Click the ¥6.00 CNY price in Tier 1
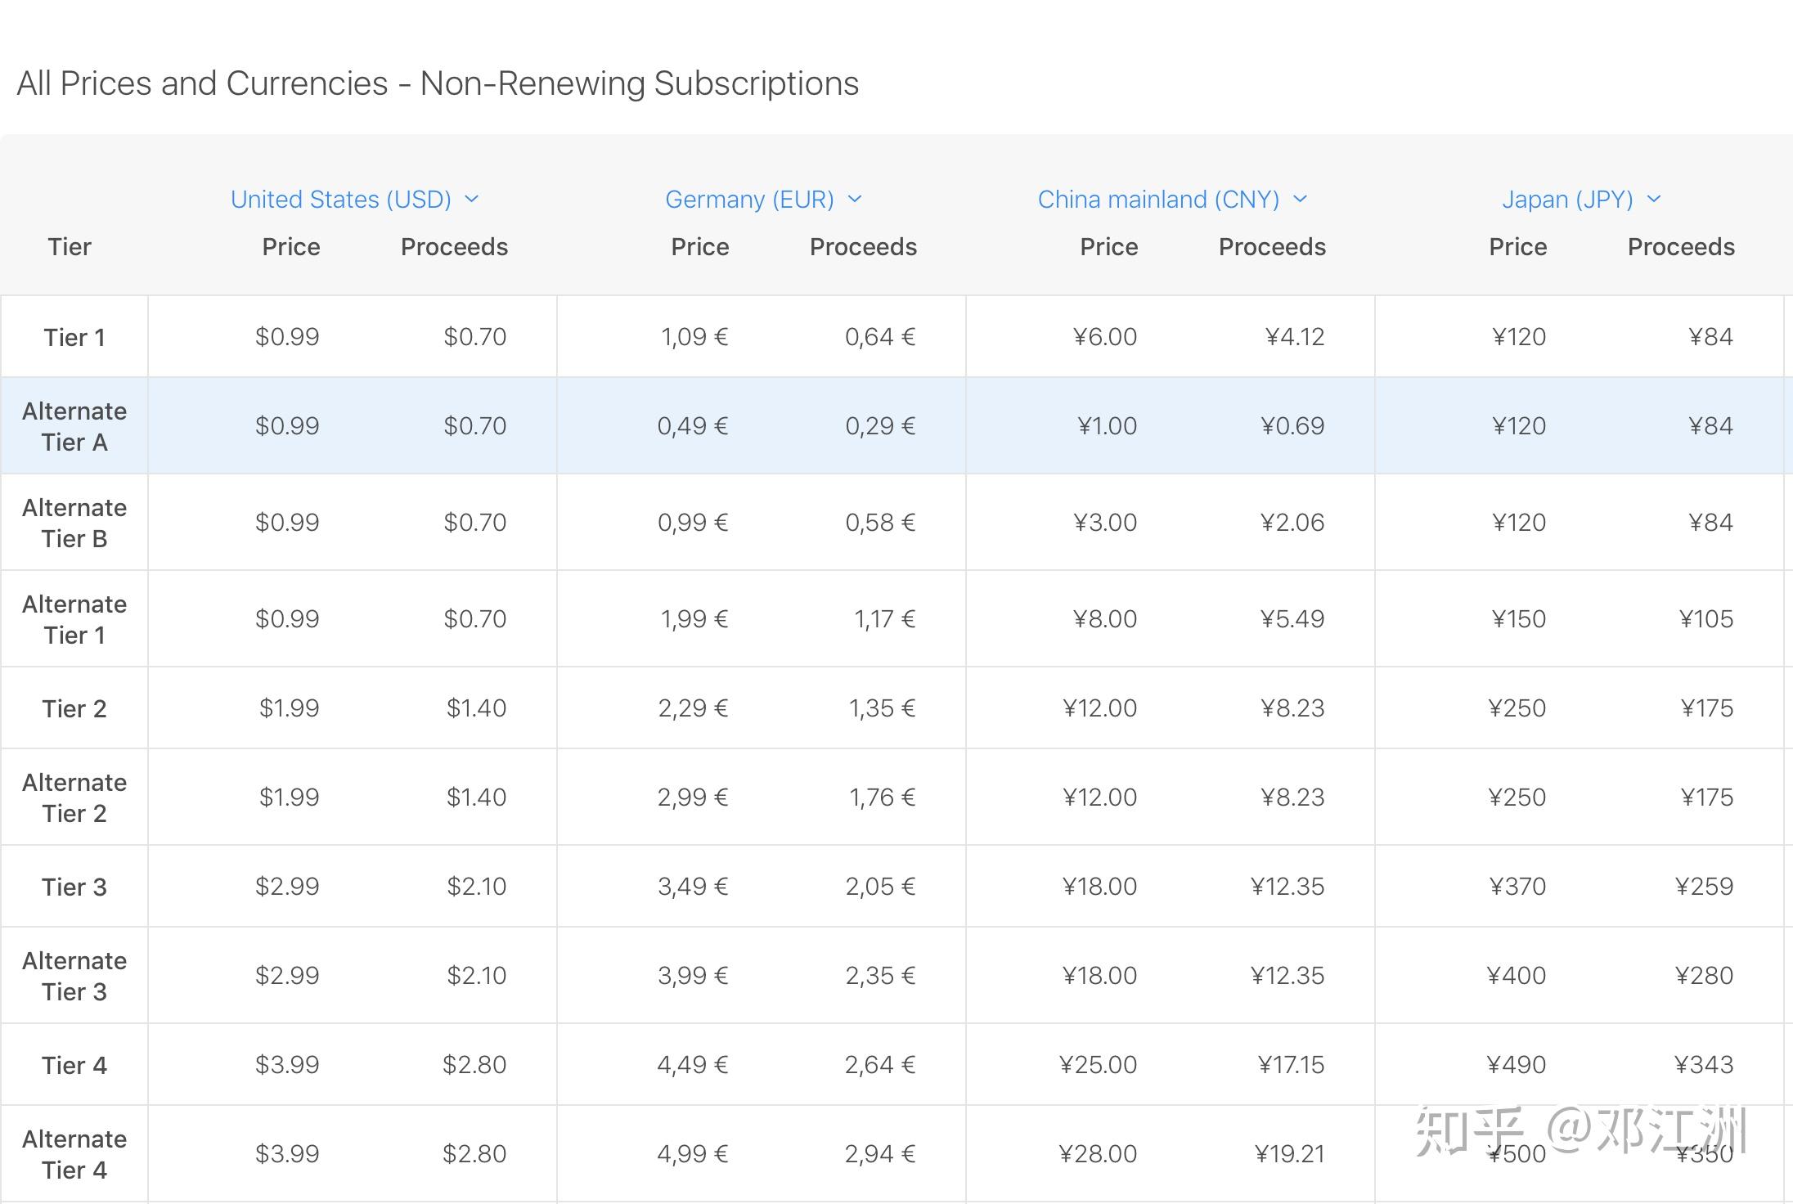 click(1104, 337)
